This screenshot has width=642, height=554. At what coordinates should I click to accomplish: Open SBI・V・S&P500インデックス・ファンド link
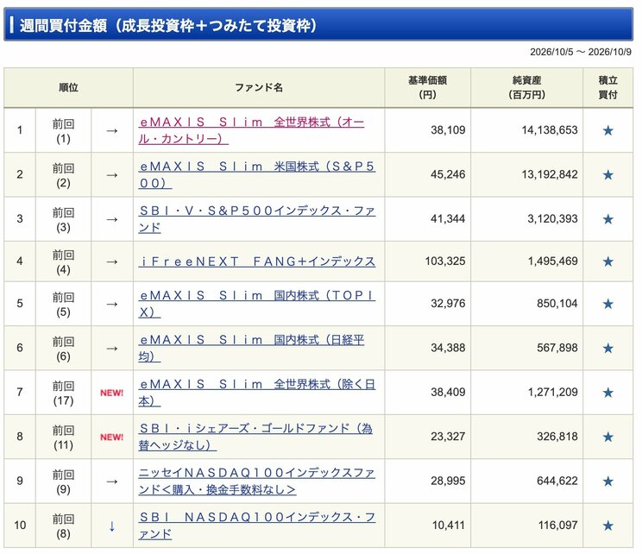(257, 218)
